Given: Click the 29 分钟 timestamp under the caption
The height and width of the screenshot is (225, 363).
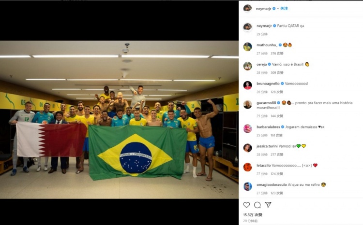Looking at the screenshot, I should point(262,34).
